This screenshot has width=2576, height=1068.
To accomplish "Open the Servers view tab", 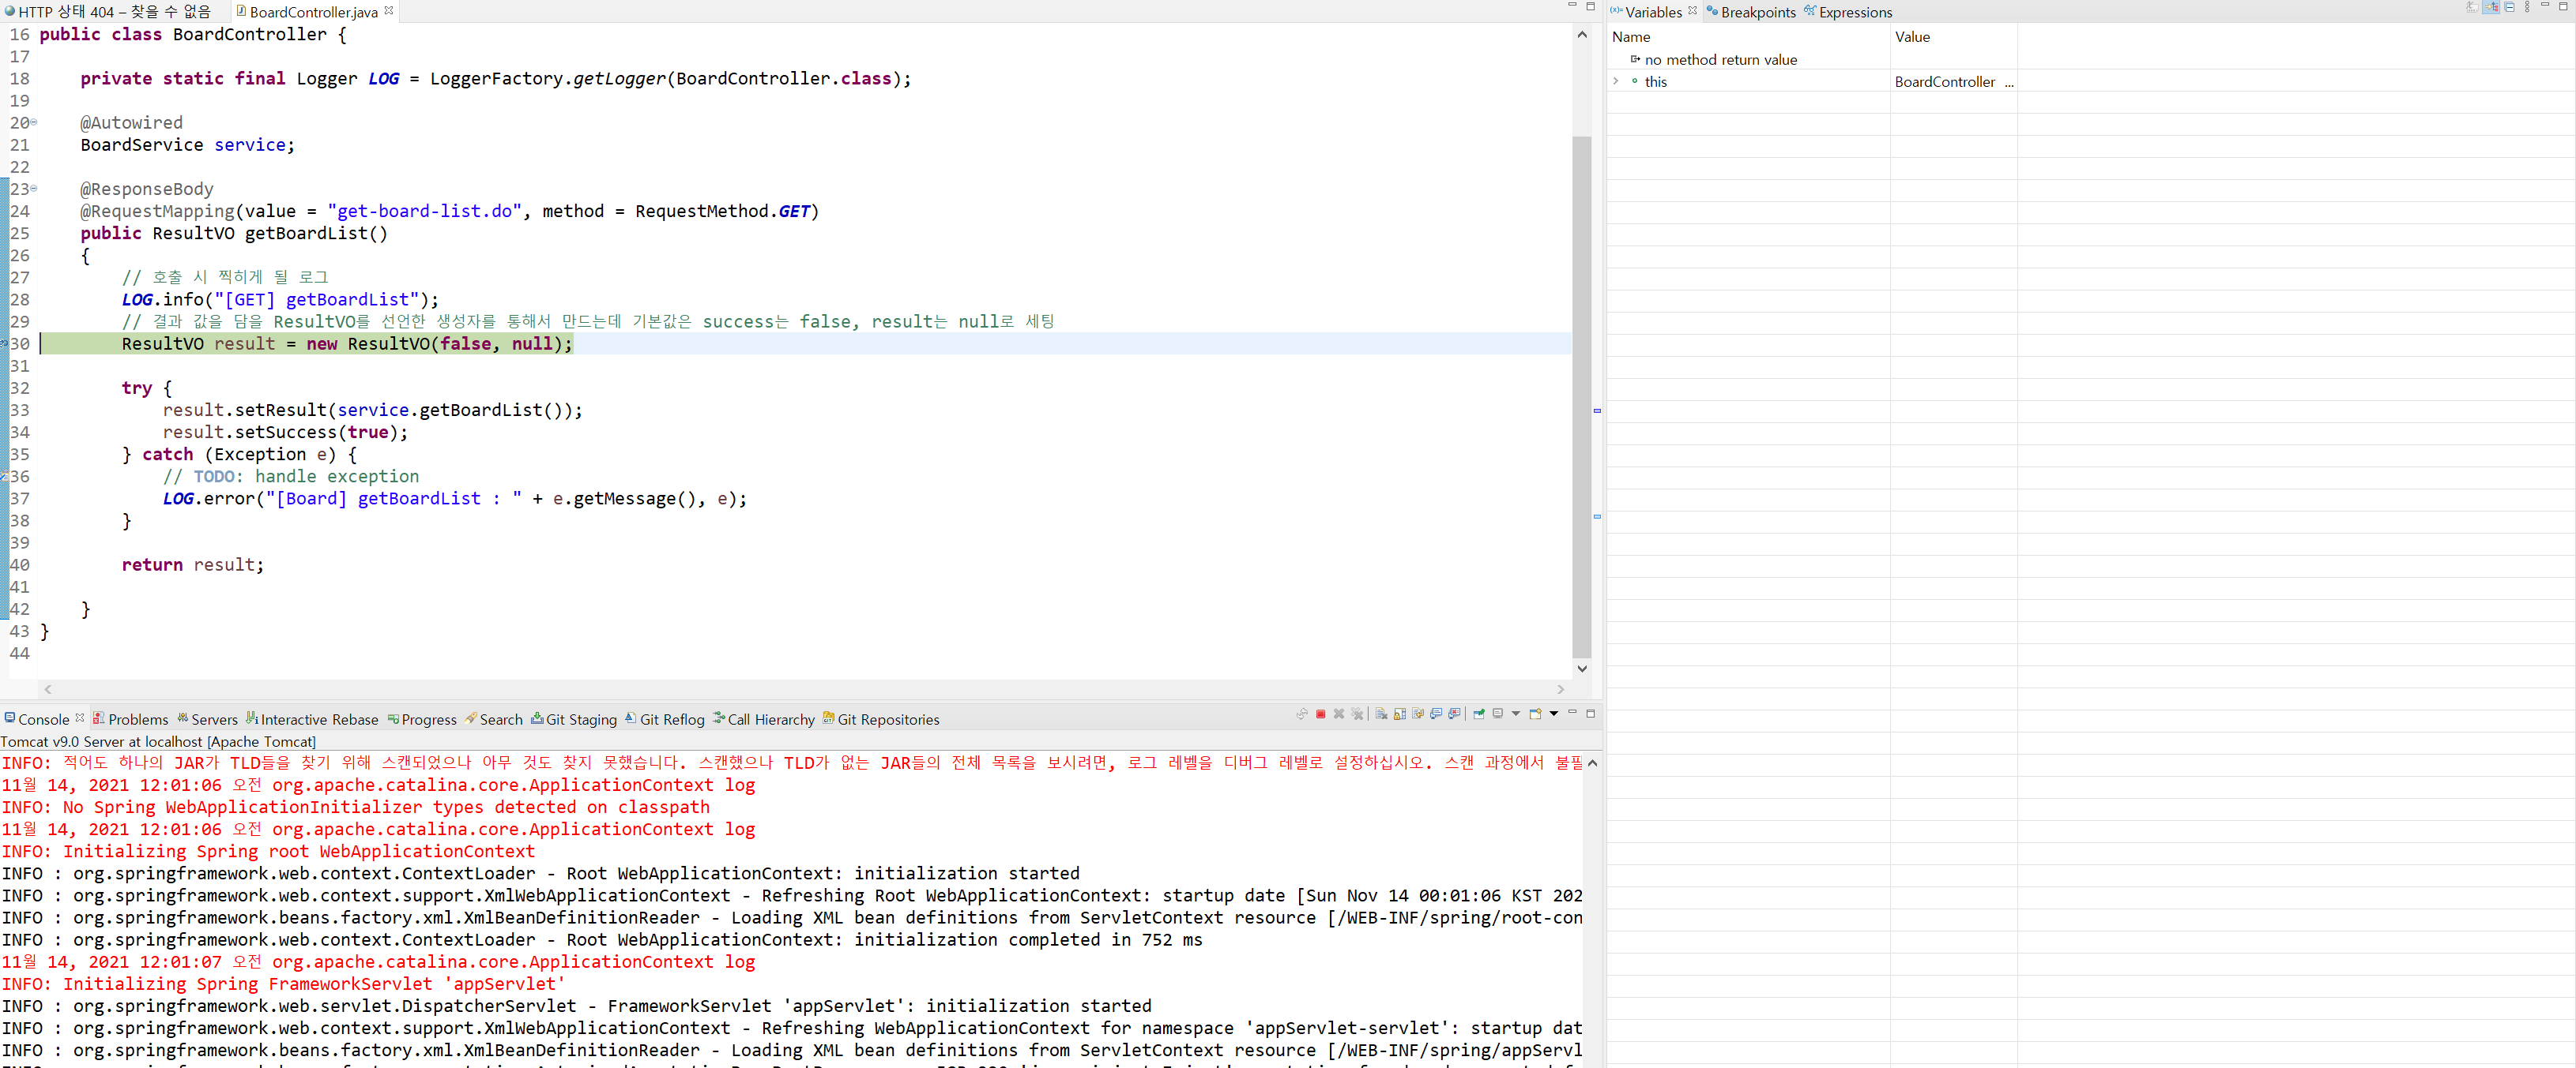I will coord(214,719).
